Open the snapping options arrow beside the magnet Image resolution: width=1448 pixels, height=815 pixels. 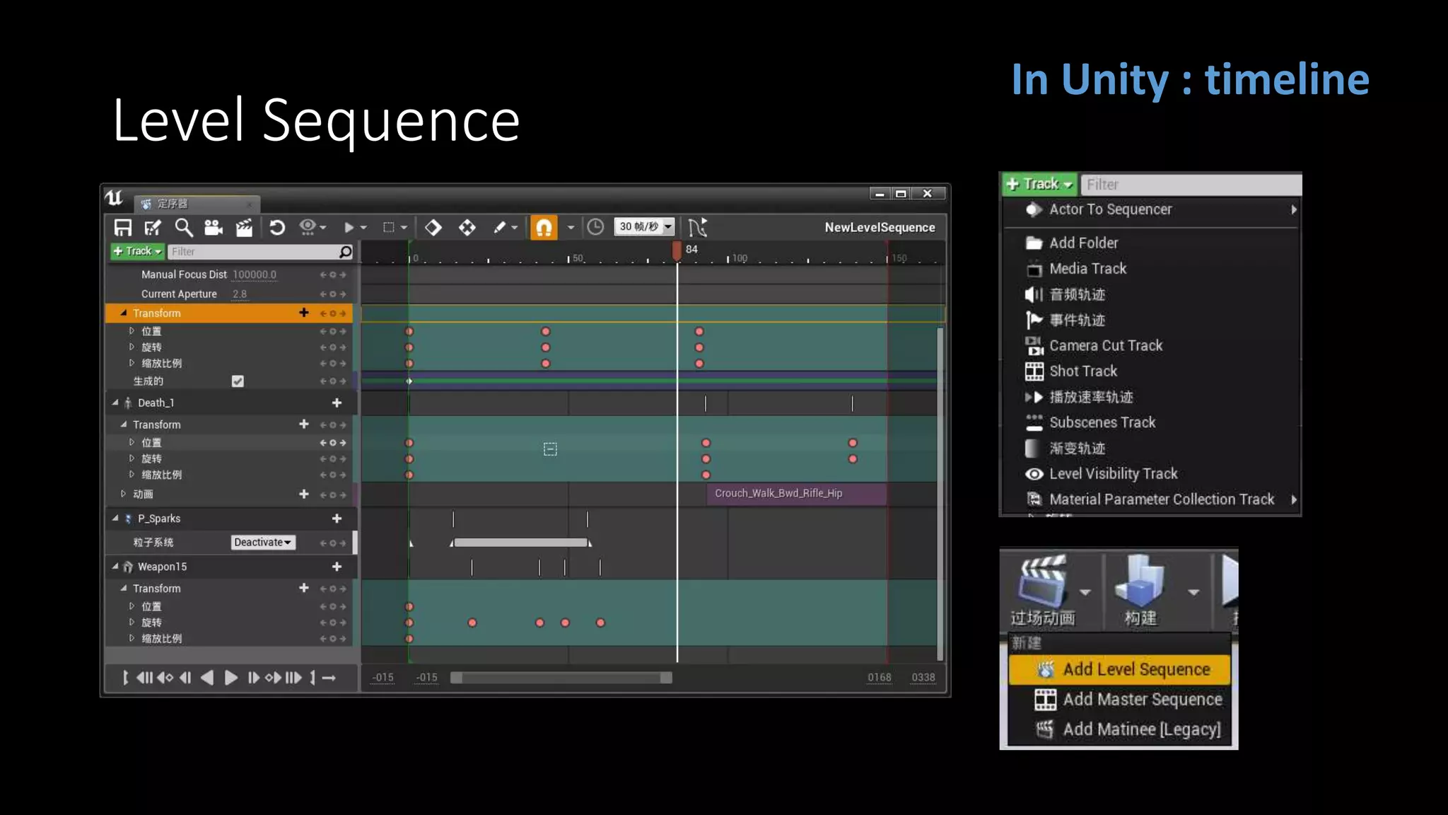(x=571, y=227)
